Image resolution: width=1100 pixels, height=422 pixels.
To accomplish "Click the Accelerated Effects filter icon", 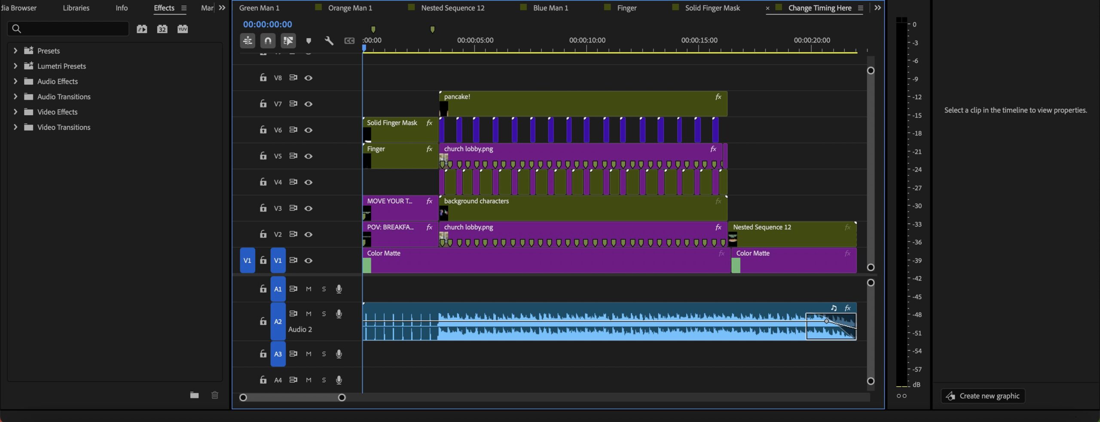I will tap(142, 29).
